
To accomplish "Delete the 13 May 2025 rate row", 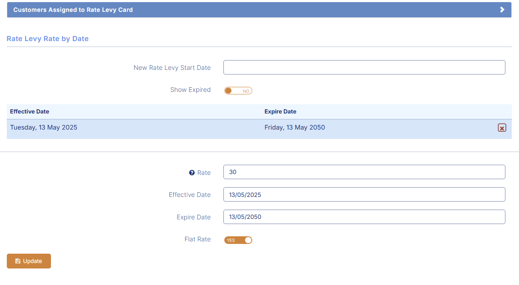I will click(502, 128).
